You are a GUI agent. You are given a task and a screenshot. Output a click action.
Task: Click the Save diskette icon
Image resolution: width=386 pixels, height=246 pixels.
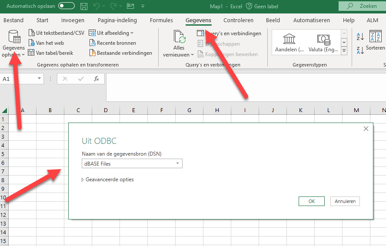point(84,6)
